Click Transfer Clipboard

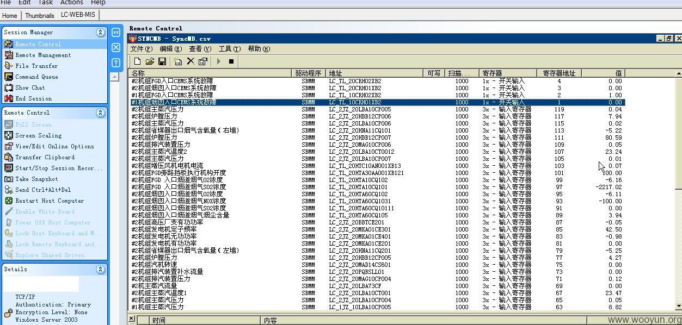point(45,157)
